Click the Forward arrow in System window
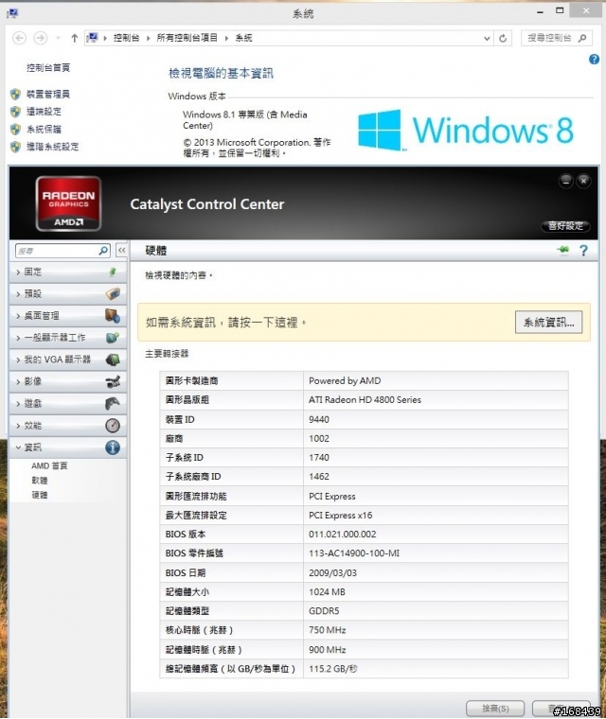 coord(41,38)
